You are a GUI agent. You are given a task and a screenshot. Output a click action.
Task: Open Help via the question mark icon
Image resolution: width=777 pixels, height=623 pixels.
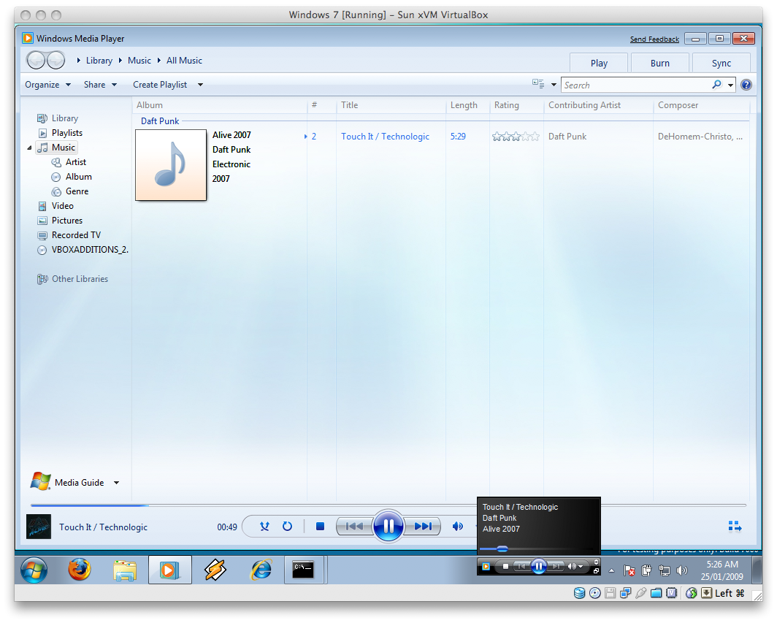coord(746,84)
